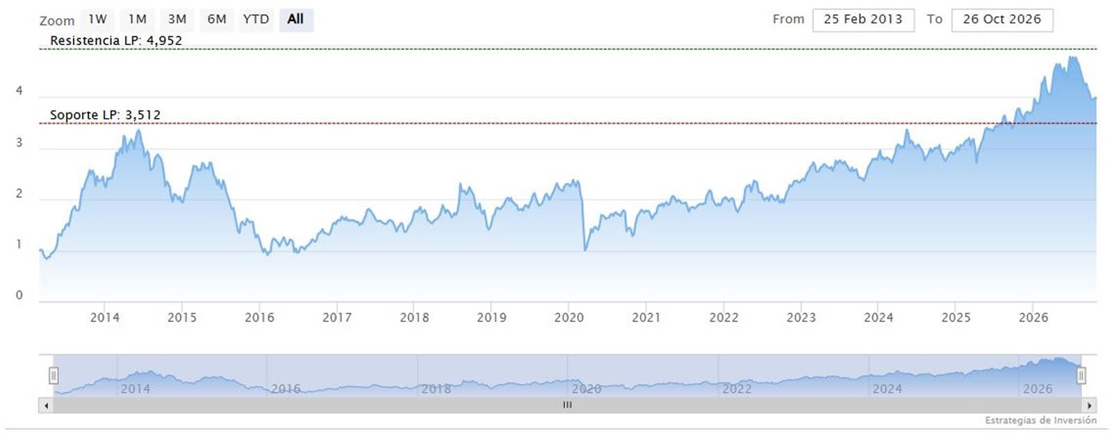Choose the All zoom range

coord(296,19)
